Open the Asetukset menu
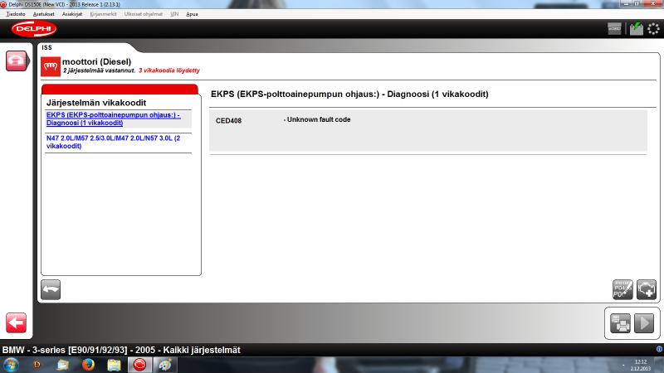This screenshot has height=373, width=664. [43, 14]
